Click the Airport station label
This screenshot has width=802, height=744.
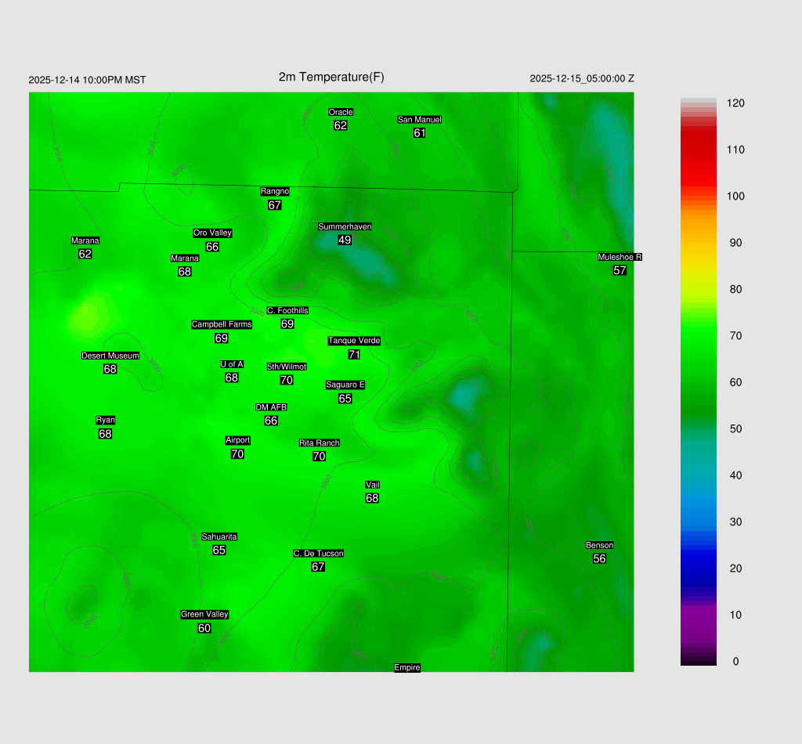[237, 440]
